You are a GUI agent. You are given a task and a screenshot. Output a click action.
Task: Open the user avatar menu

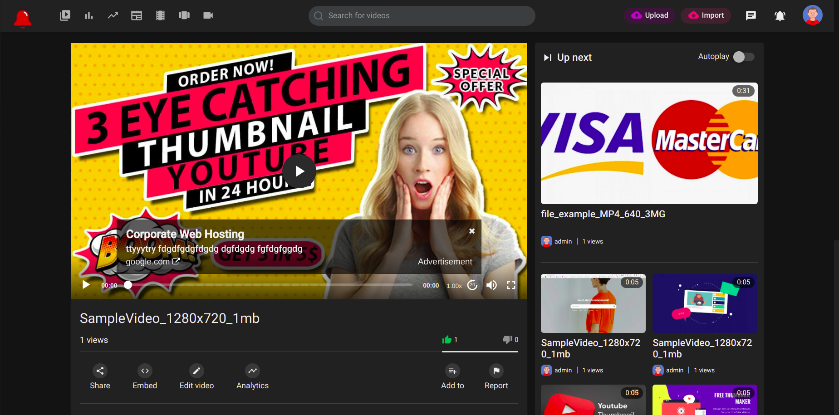pyautogui.click(x=813, y=15)
